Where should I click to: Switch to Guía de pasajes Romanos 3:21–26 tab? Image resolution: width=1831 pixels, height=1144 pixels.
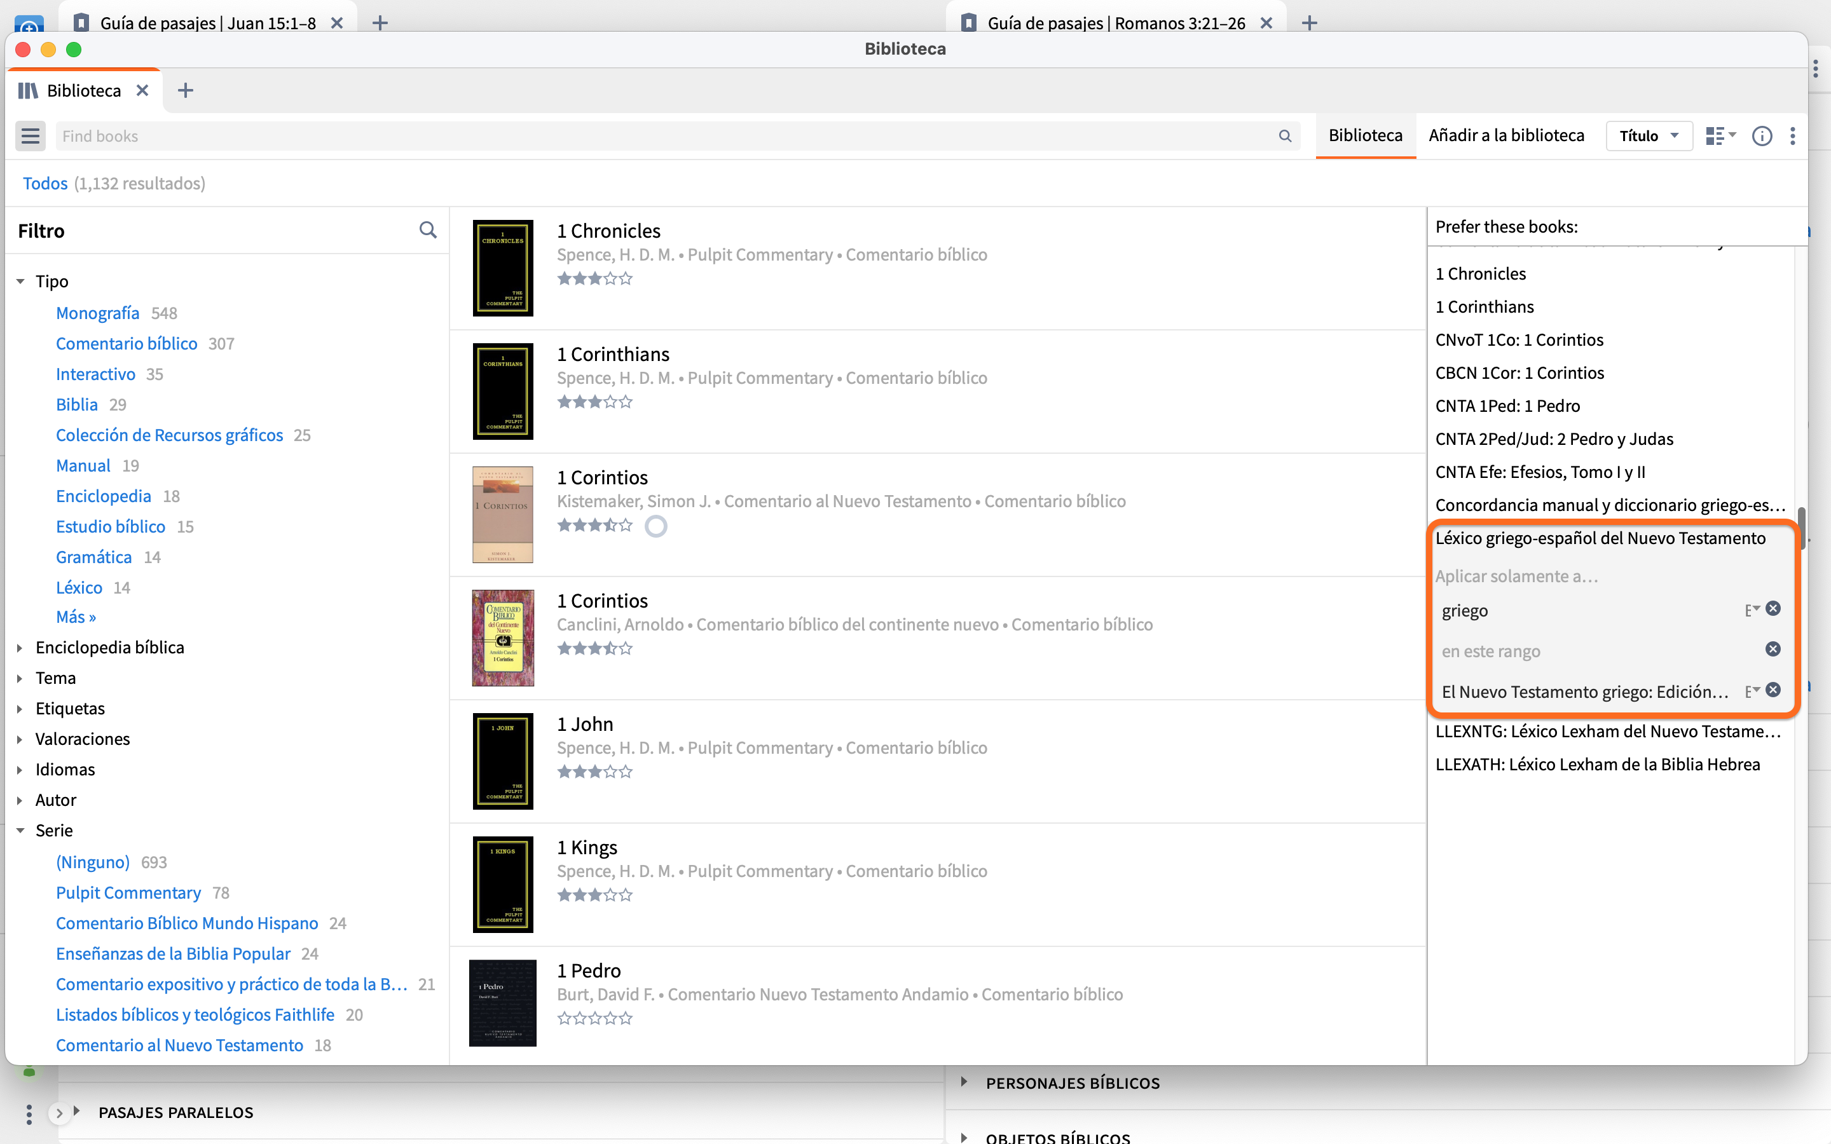pyautogui.click(x=1116, y=23)
